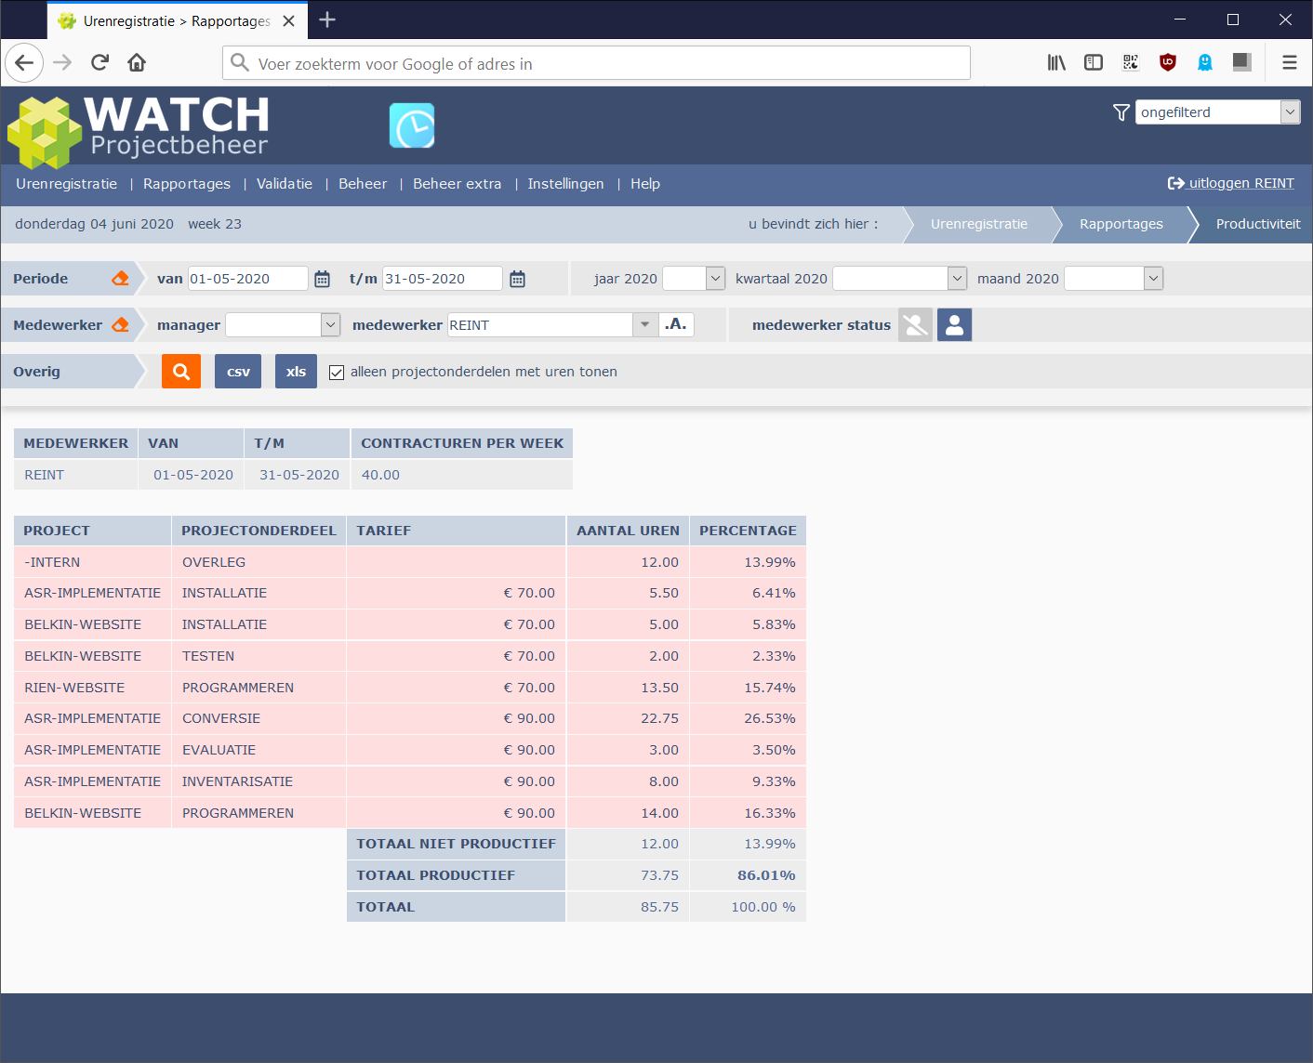This screenshot has height=1063, width=1313.
Task: Toggle active employee status icon
Action: 954,325
